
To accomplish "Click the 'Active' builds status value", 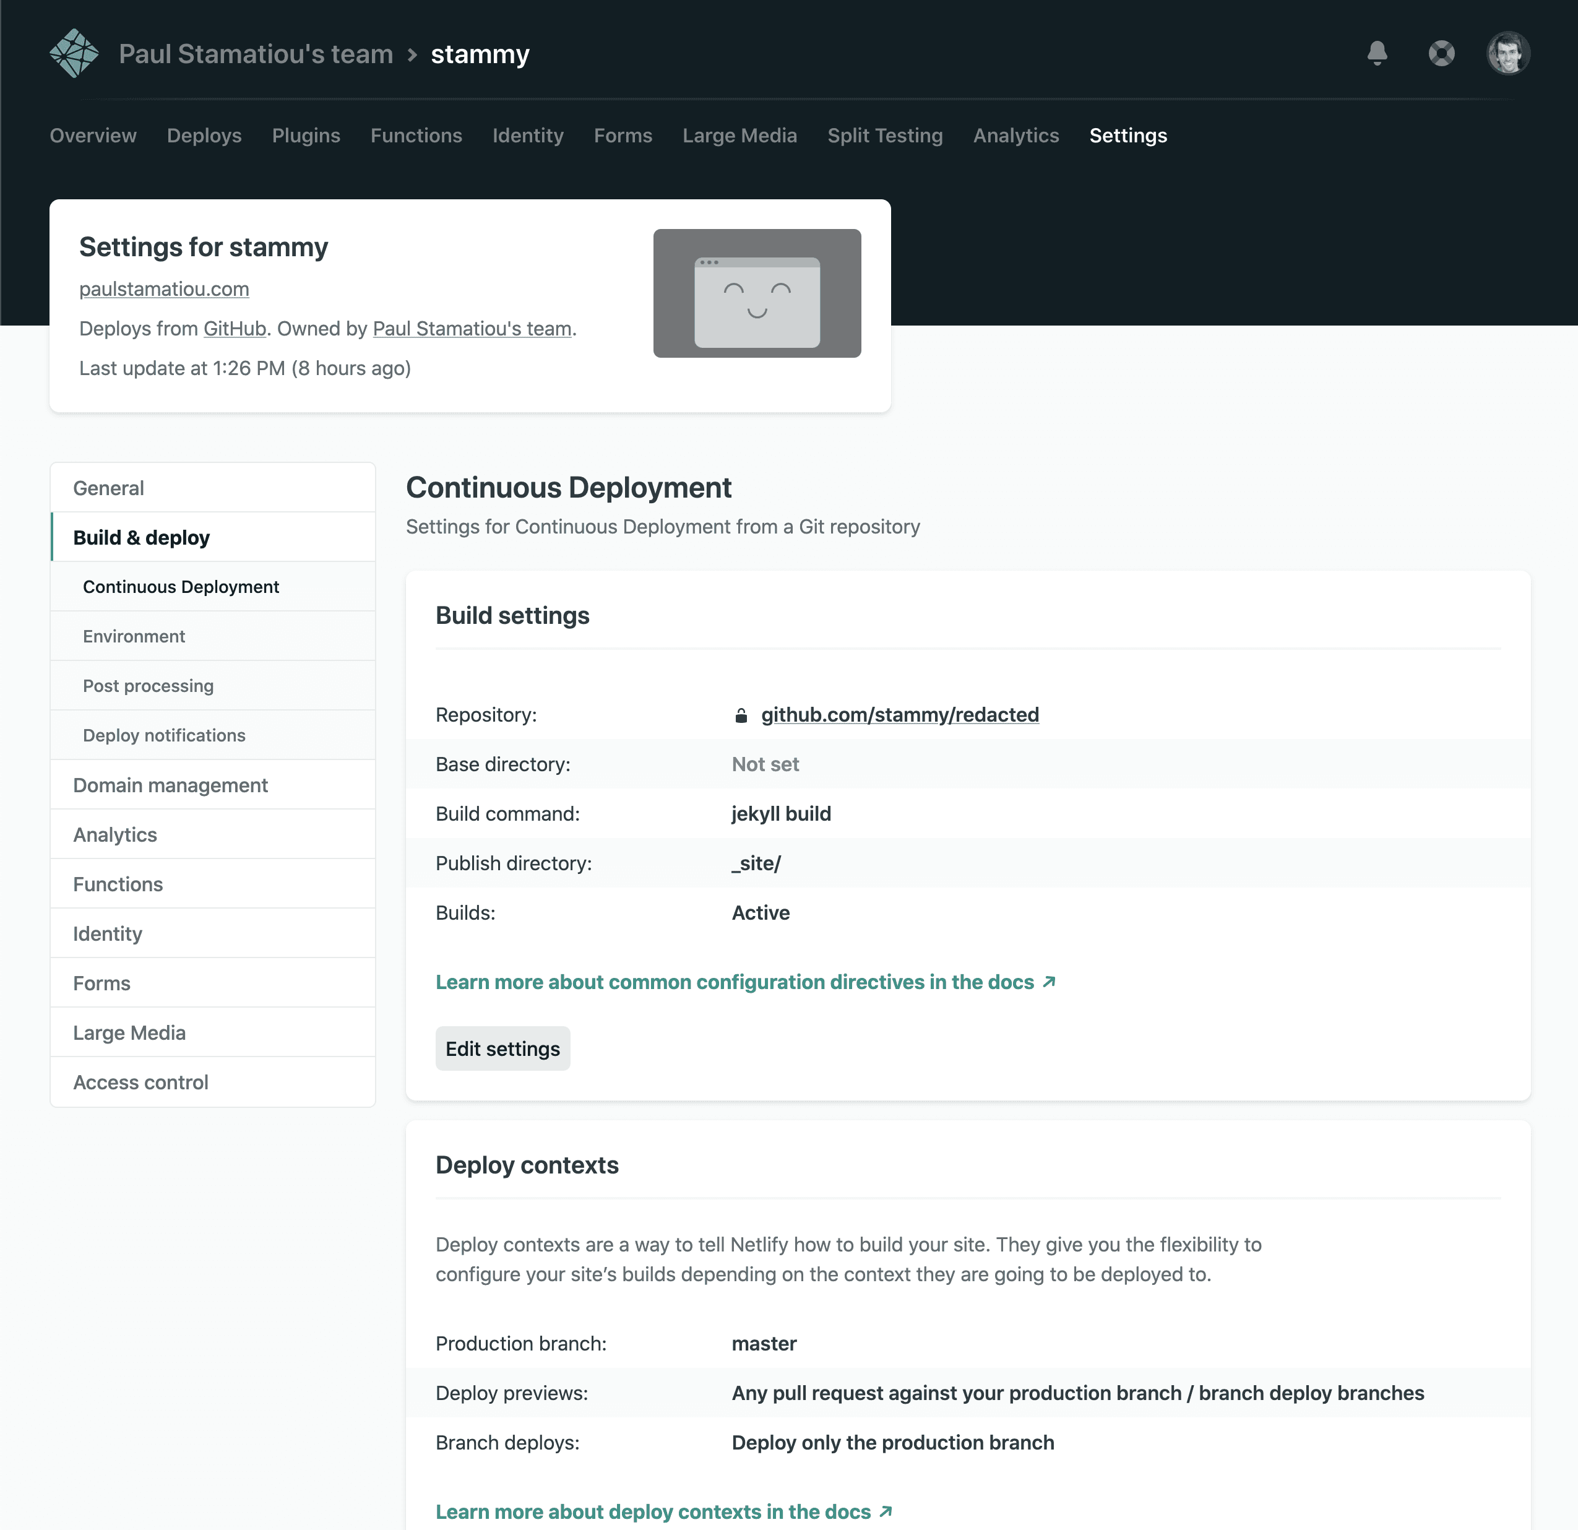I will 761,913.
